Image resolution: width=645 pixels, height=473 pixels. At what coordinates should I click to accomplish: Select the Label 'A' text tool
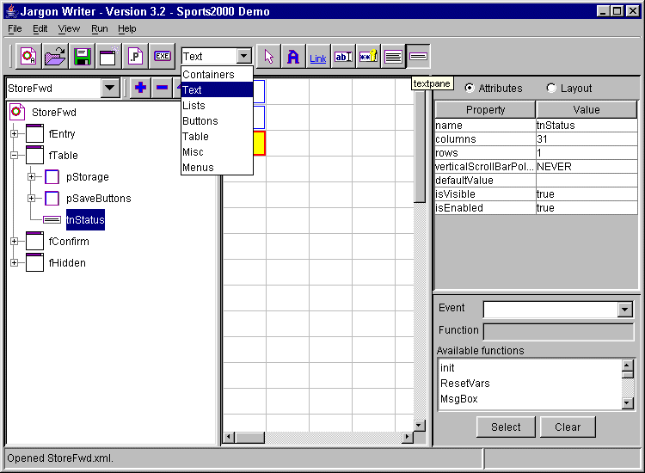coord(293,57)
